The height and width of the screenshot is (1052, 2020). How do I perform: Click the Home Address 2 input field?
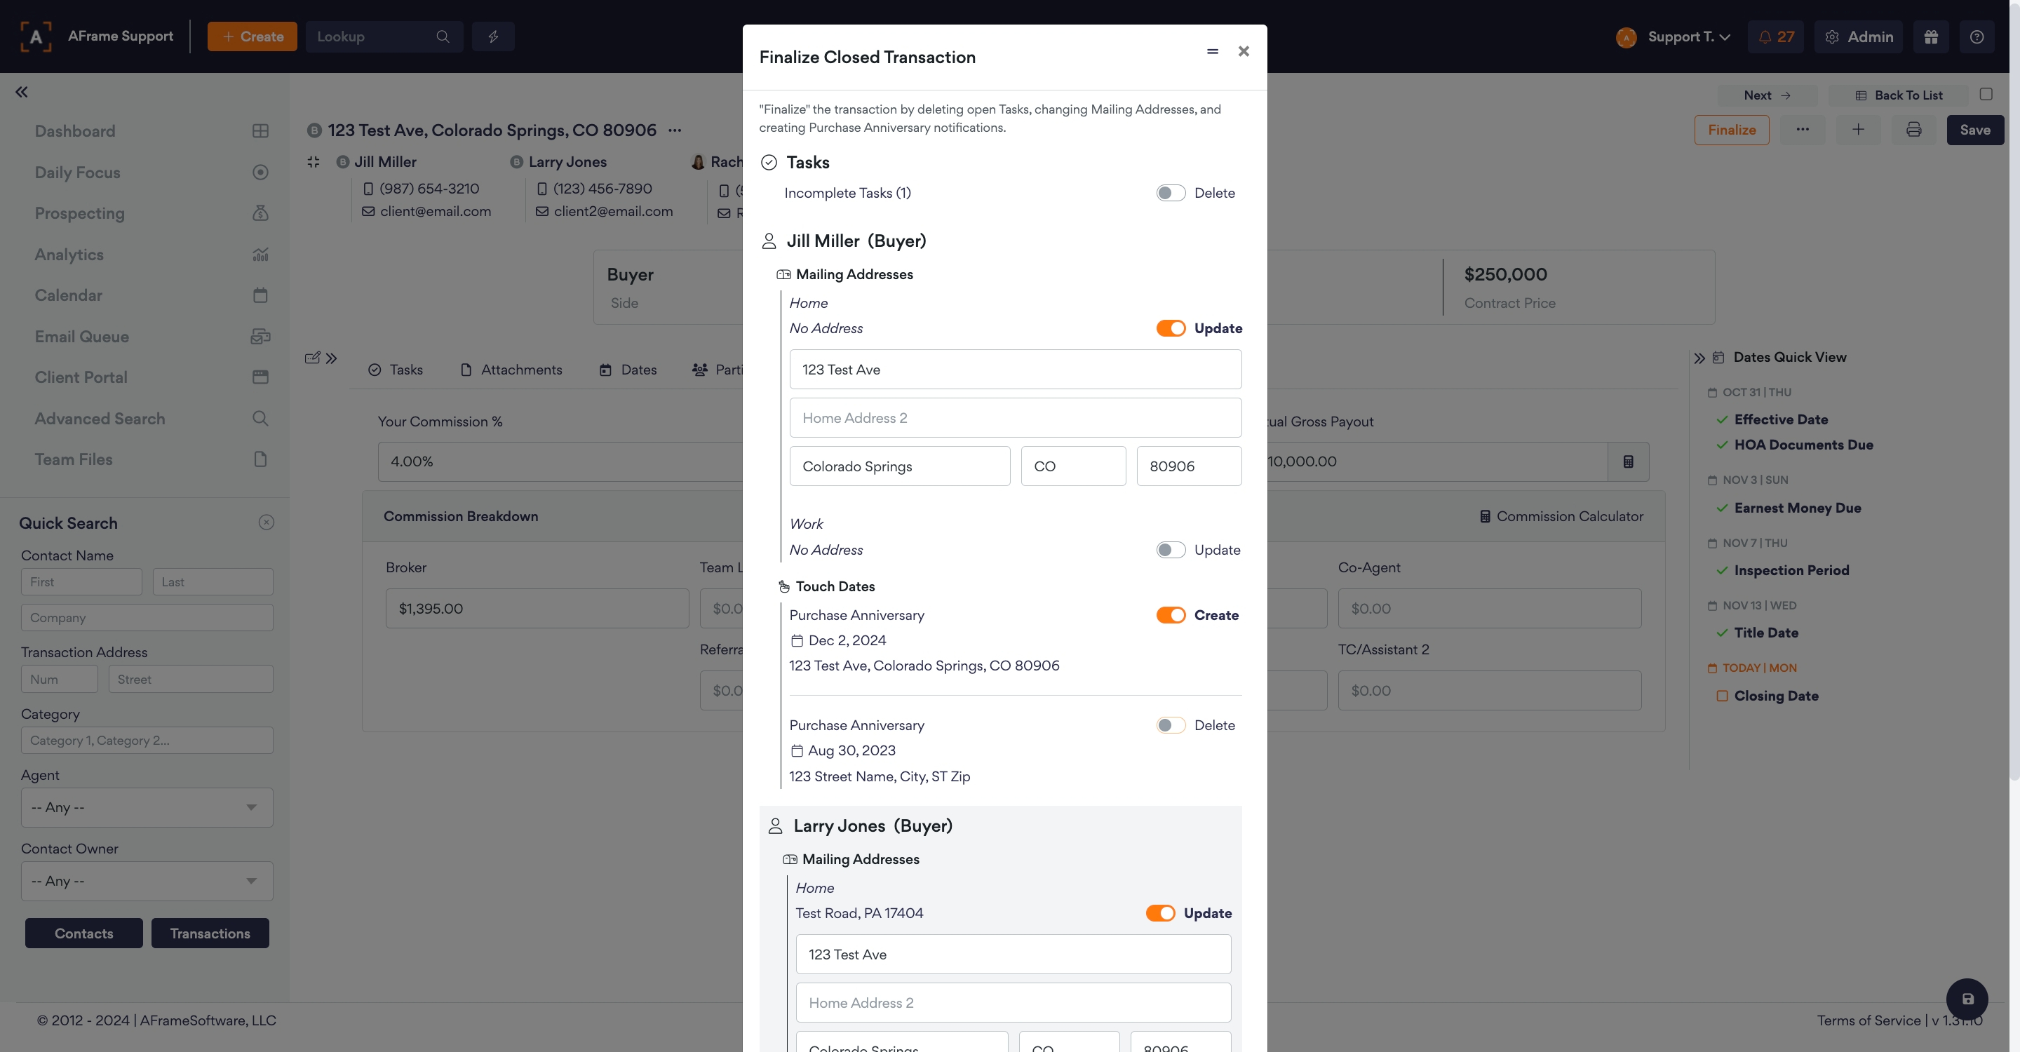pyautogui.click(x=1015, y=419)
